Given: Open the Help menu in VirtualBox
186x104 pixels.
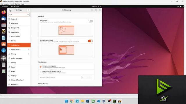Looking at the screenshot, I should click(23, 4).
